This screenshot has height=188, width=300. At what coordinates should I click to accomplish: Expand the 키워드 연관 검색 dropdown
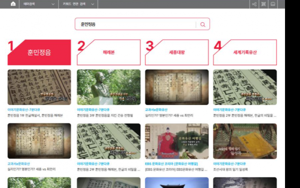click(x=78, y=4)
